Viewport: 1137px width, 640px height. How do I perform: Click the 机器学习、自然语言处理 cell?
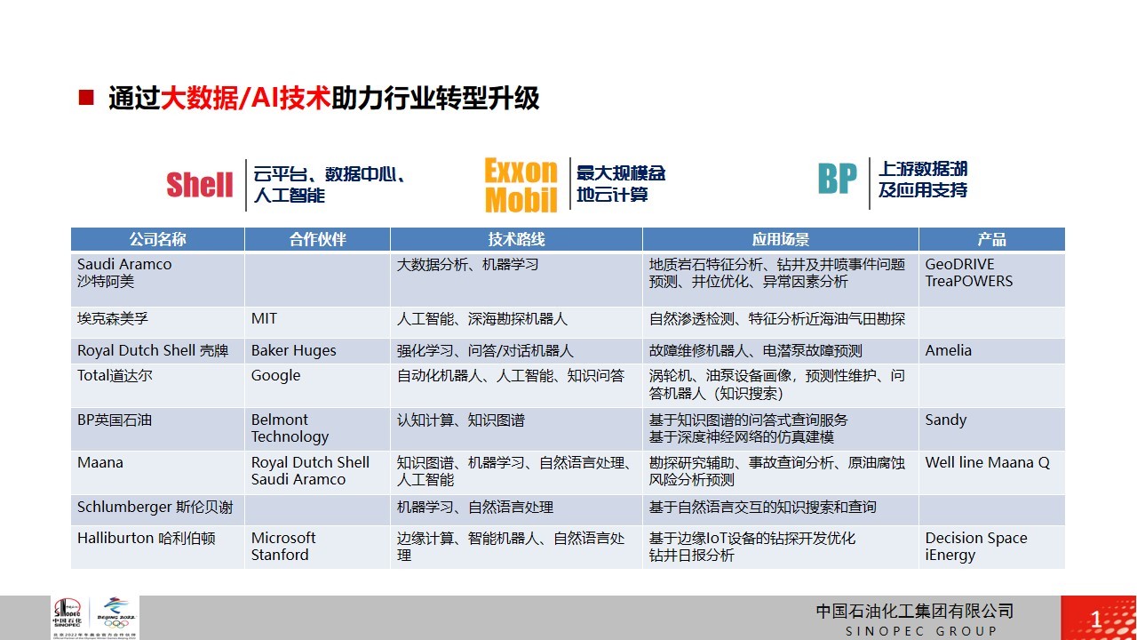[516, 510]
